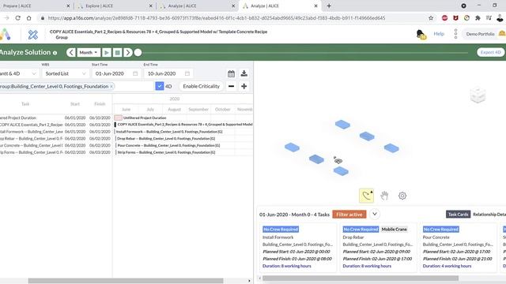This screenshot has height=284, width=506.
Task: Click the Start column header
Action: (x=75, y=104)
